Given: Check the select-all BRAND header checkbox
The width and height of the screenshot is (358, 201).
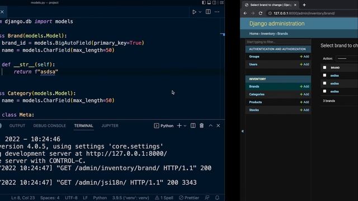Looking at the screenshot, I should (324, 68).
